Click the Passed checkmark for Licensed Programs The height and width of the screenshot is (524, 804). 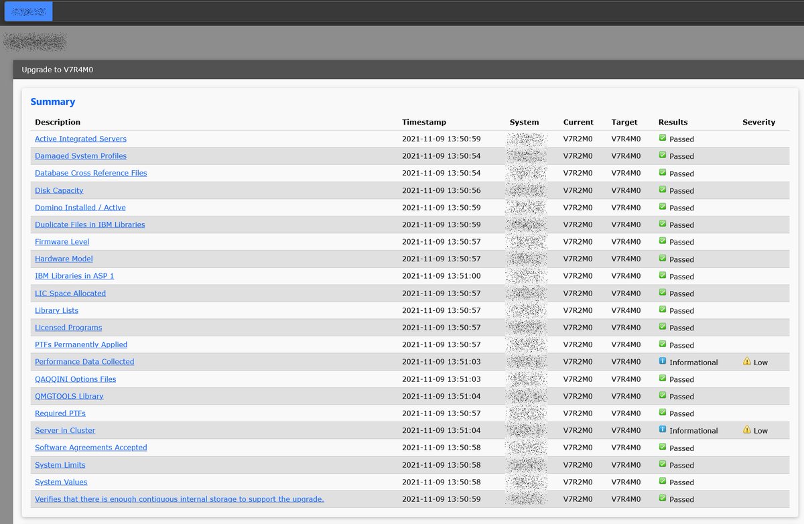[x=661, y=328]
